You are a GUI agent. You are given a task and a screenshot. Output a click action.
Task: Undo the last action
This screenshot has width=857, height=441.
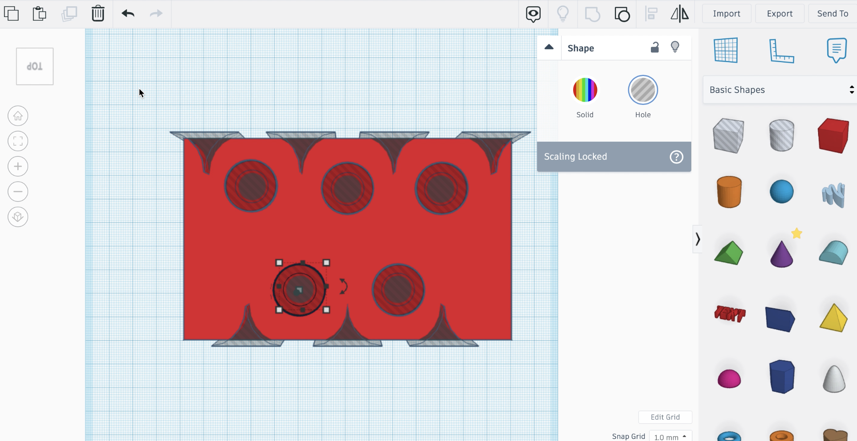pyautogui.click(x=128, y=13)
